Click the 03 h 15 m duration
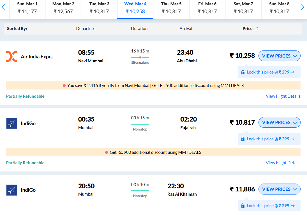The width and height of the screenshot is (307, 215). tap(140, 118)
